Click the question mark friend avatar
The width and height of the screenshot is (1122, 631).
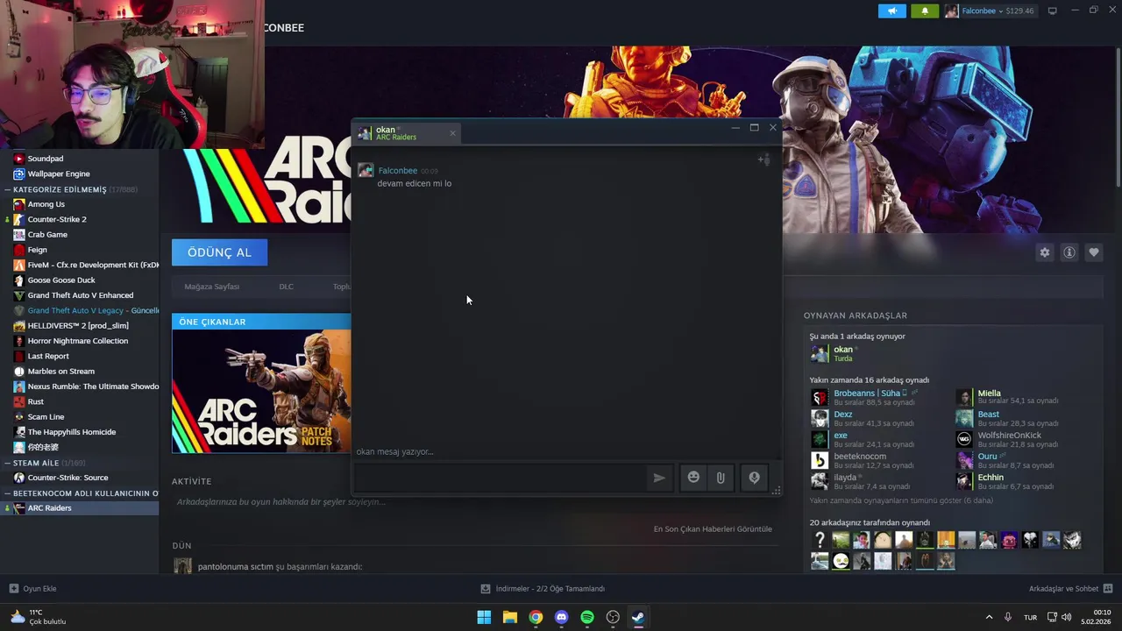click(820, 540)
